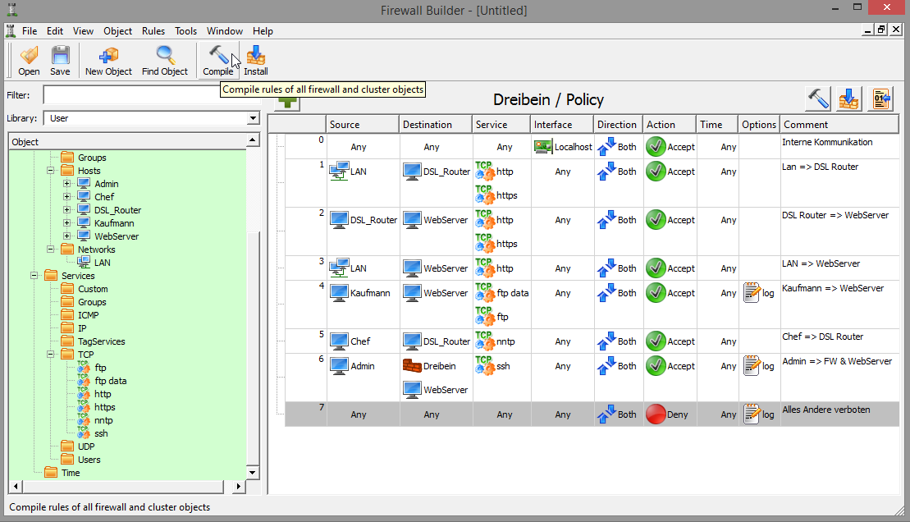This screenshot has width=910, height=522.
Task: Expand the Admin host tree node
Action: pyautogui.click(x=66, y=184)
